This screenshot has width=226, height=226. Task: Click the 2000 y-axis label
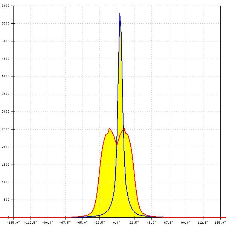6,147
